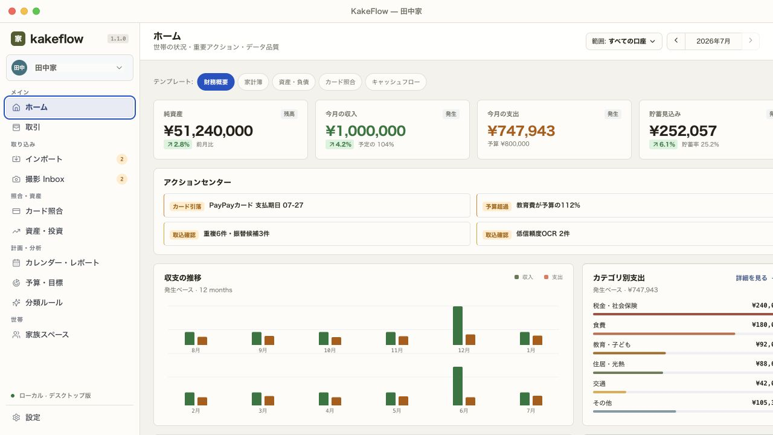The height and width of the screenshot is (435, 773).
Task: Click the カレンダー・レポート calendar icon
Action: pos(16,263)
